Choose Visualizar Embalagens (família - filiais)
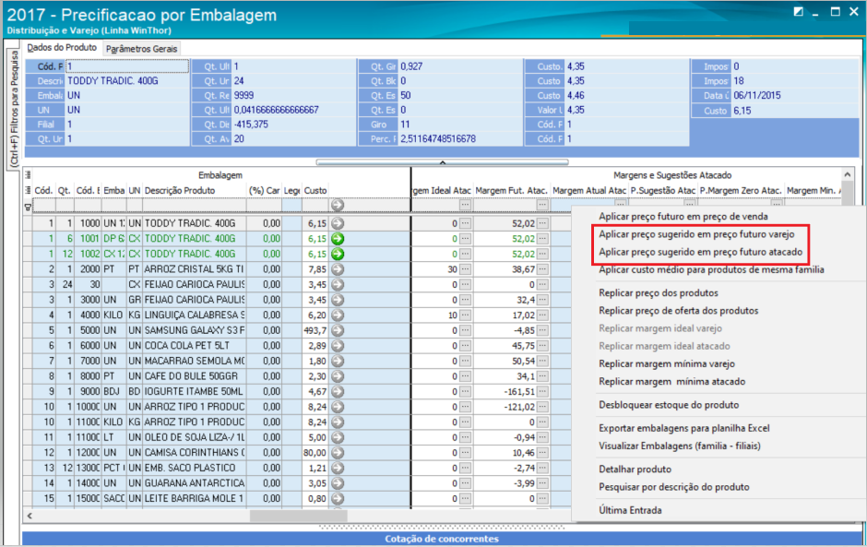This screenshot has height=547, width=867. click(x=679, y=446)
